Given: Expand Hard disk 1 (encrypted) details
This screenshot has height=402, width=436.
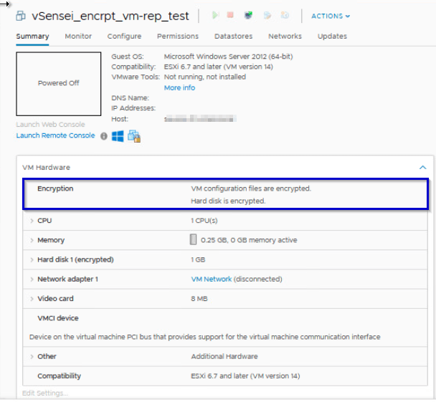Looking at the screenshot, I should (x=32, y=259).
